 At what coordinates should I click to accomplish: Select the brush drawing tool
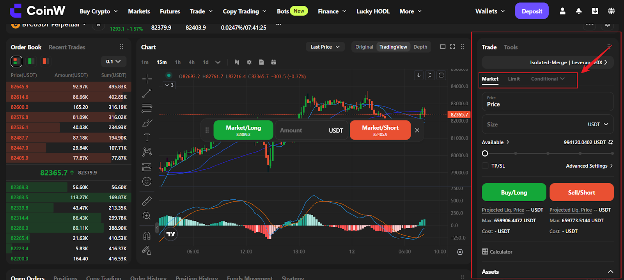(x=147, y=123)
